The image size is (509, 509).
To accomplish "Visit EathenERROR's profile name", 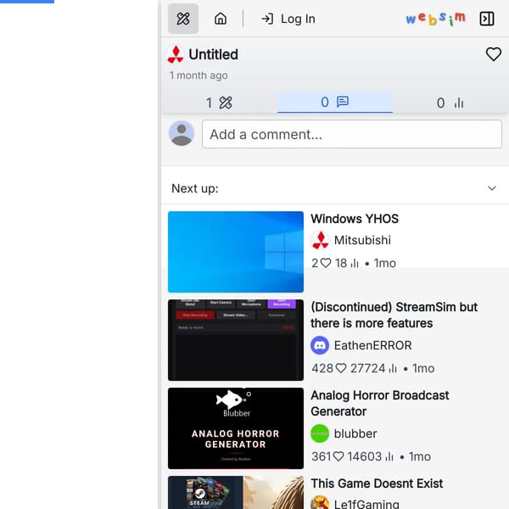I will coord(372,345).
